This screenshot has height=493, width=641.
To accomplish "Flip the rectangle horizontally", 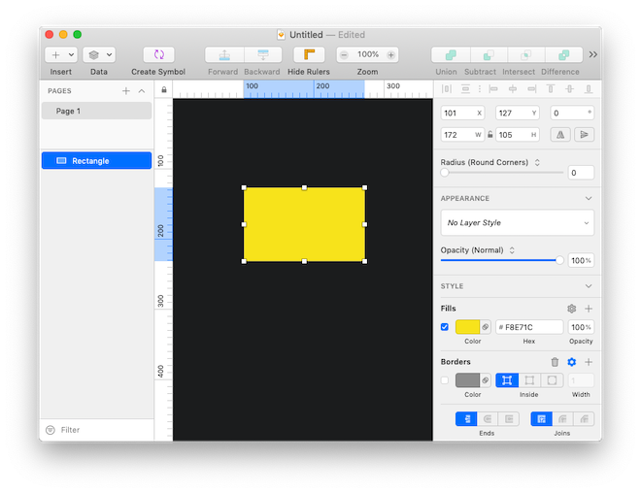I will click(x=559, y=135).
